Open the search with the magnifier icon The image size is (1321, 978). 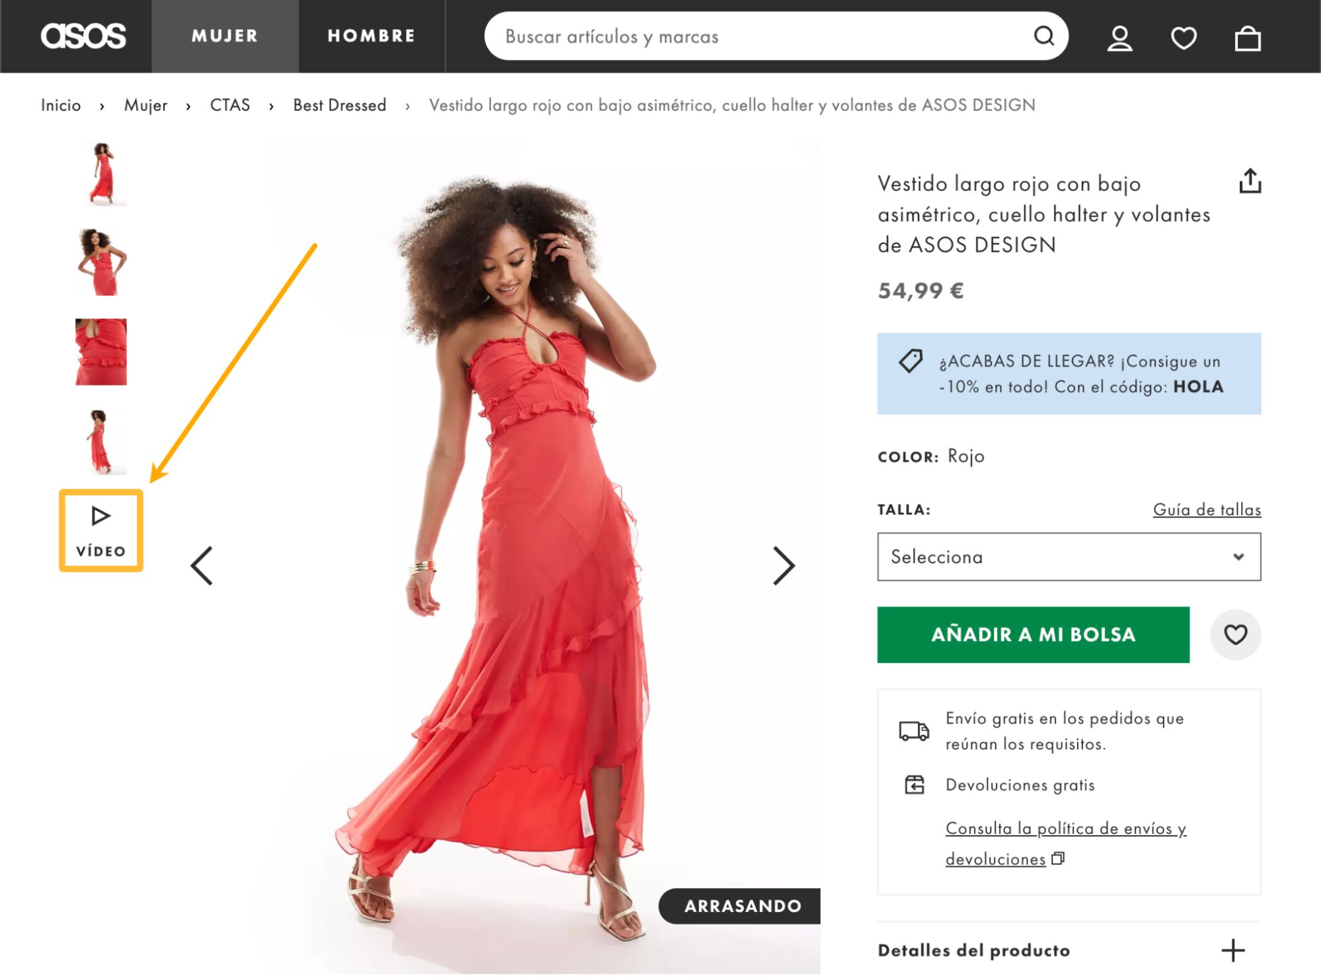pos(1044,37)
